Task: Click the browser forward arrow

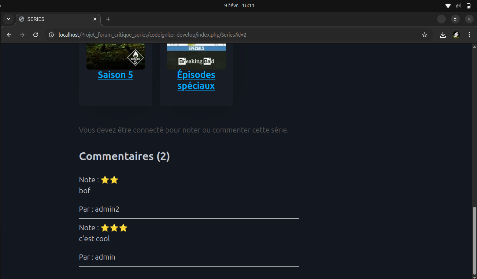Action: (22, 35)
